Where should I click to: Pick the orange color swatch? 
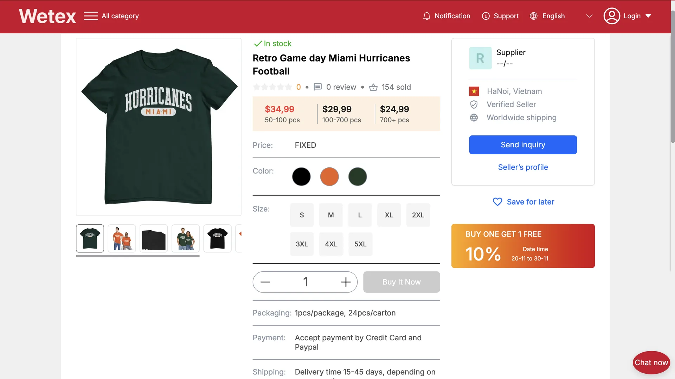[329, 176]
